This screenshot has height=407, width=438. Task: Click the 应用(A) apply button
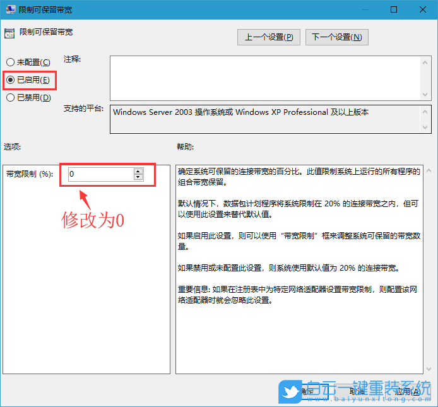(407, 392)
